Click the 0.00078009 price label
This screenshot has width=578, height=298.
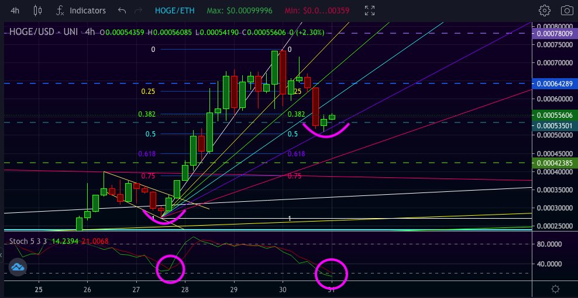click(x=555, y=34)
